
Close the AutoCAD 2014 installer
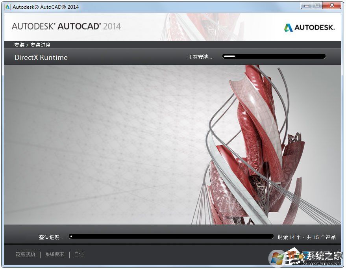(x=332, y=6)
